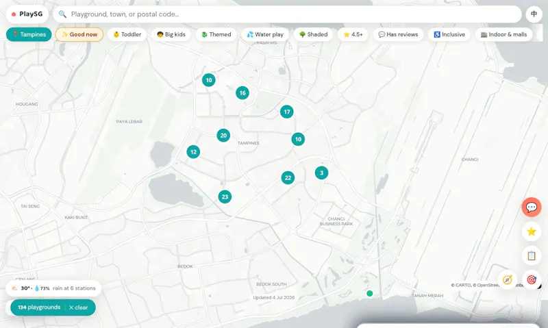Image resolution: width=548 pixels, height=328 pixels.
Task: Select the Indoor & malls filter
Action: click(503, 35)
